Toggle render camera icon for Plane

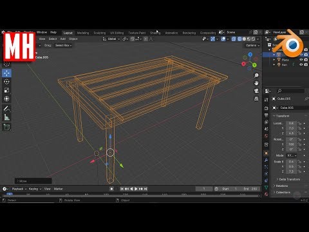tap(306, 60)
